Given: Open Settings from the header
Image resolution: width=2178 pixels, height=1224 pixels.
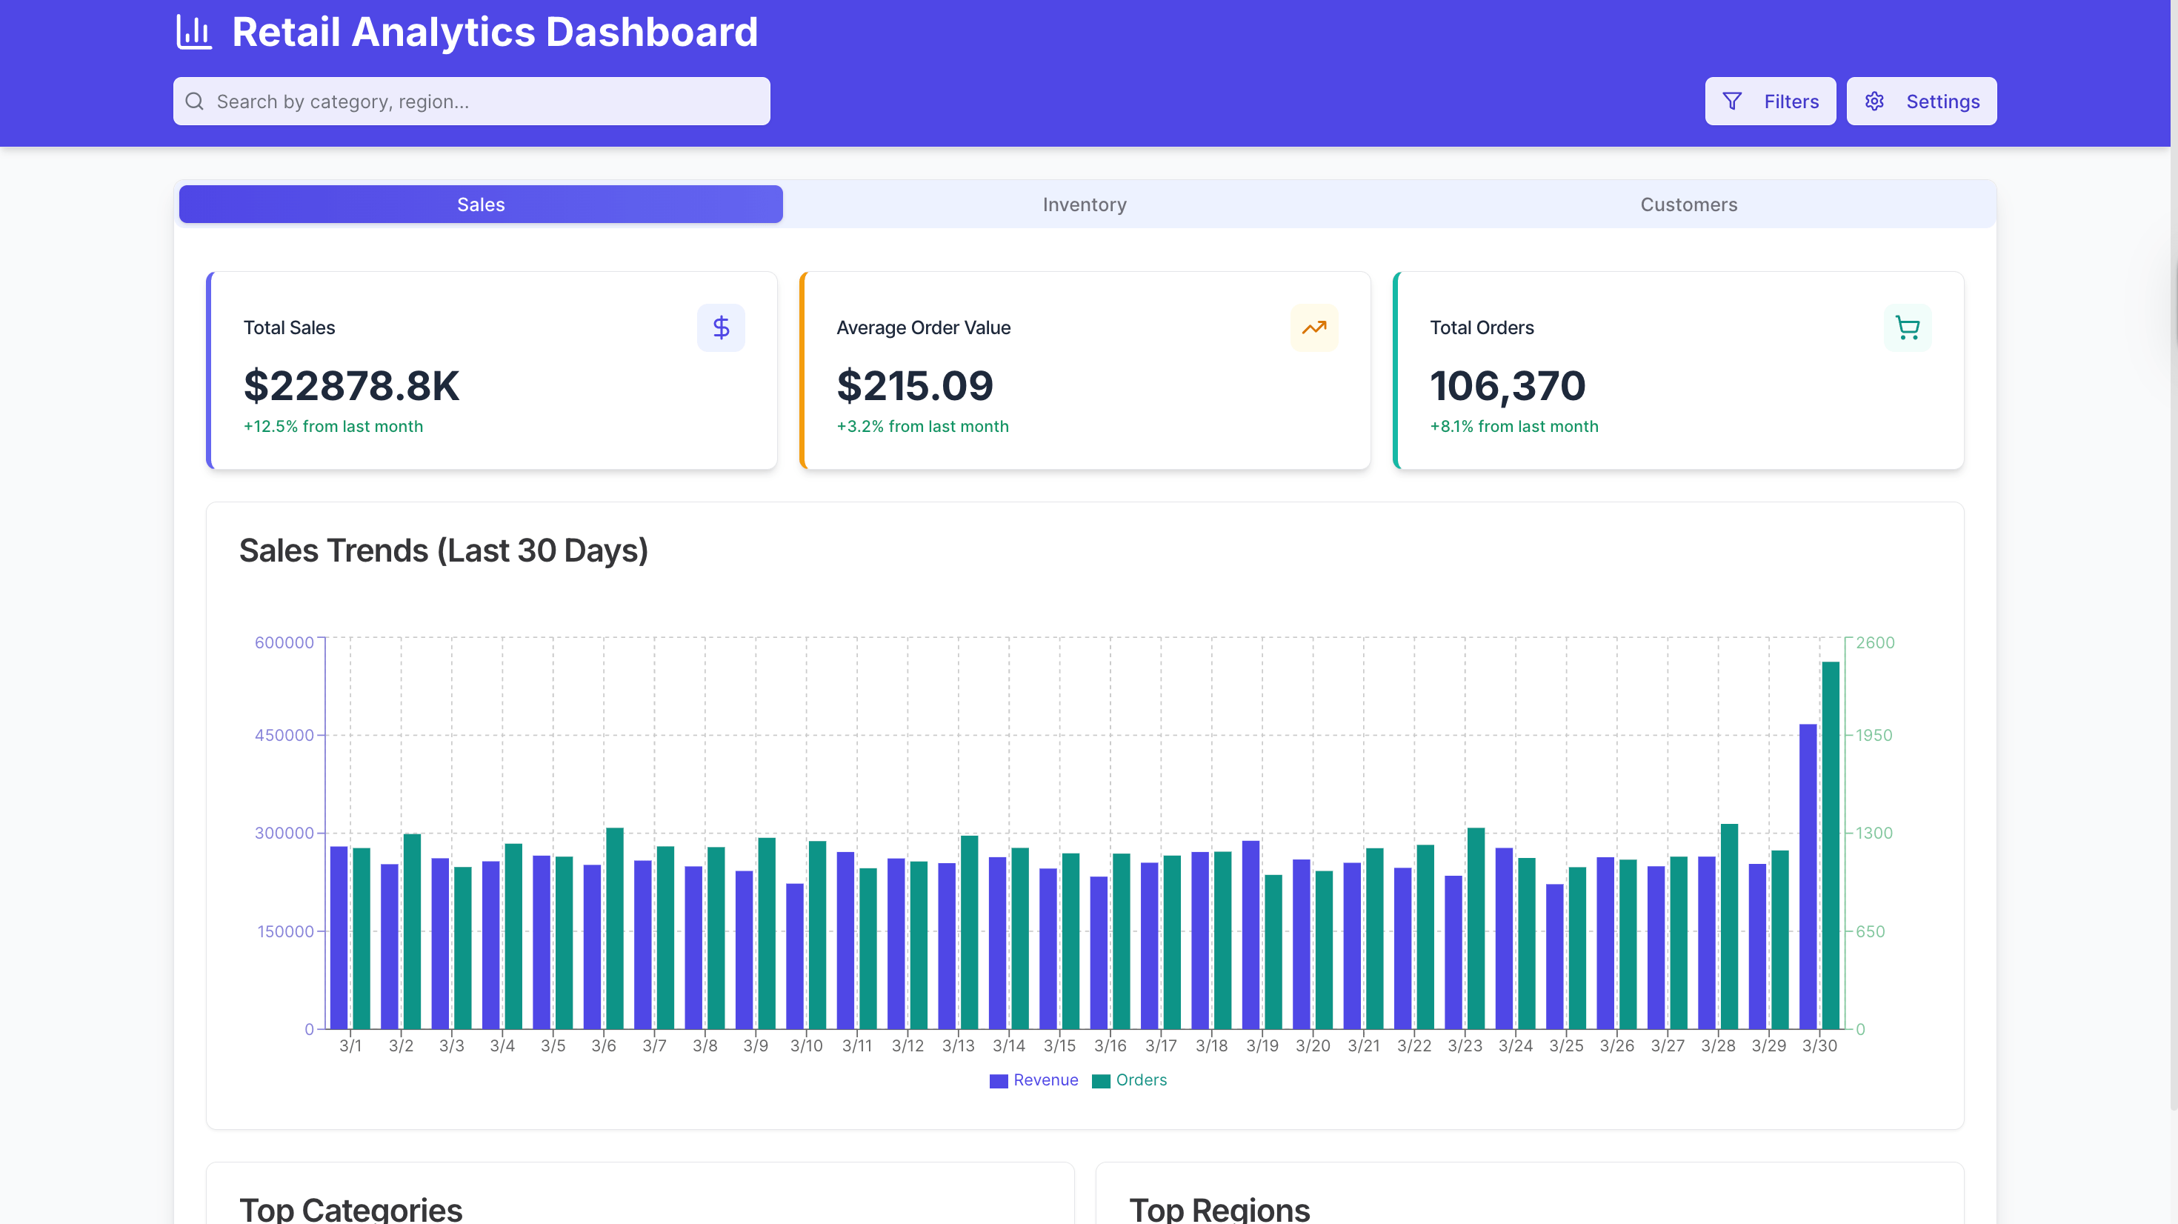Looking at the screenshot, I should click(x=1922, y=101).
